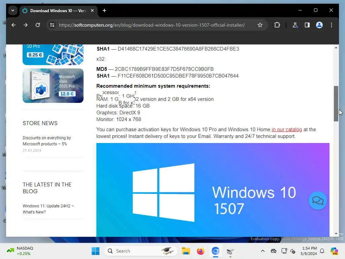The width and height of the screenshot is (345, 259).
Task: View site information icon in address bar
Action: coord(52,25)
